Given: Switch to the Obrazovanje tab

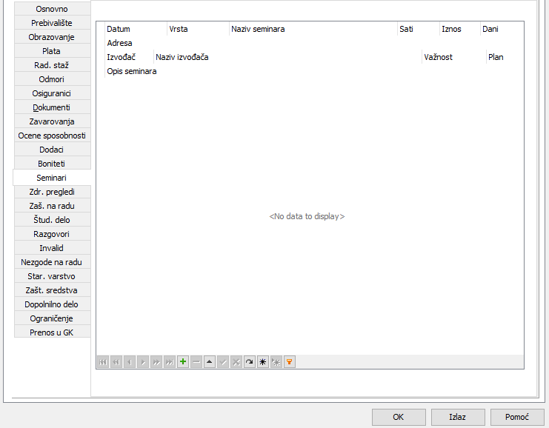Looking at the screenshot, I should pos(52,37).
